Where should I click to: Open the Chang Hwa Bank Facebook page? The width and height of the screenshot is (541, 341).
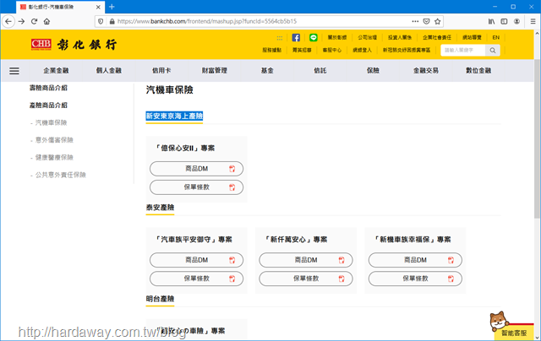coord(296,37)
